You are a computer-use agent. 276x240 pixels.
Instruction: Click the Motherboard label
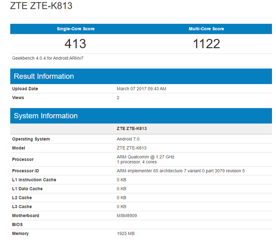[x=25, y=216]
